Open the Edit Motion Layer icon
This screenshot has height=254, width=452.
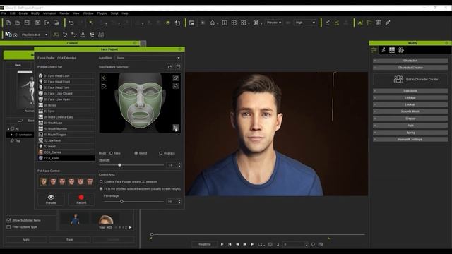click(x=65, y=35)
